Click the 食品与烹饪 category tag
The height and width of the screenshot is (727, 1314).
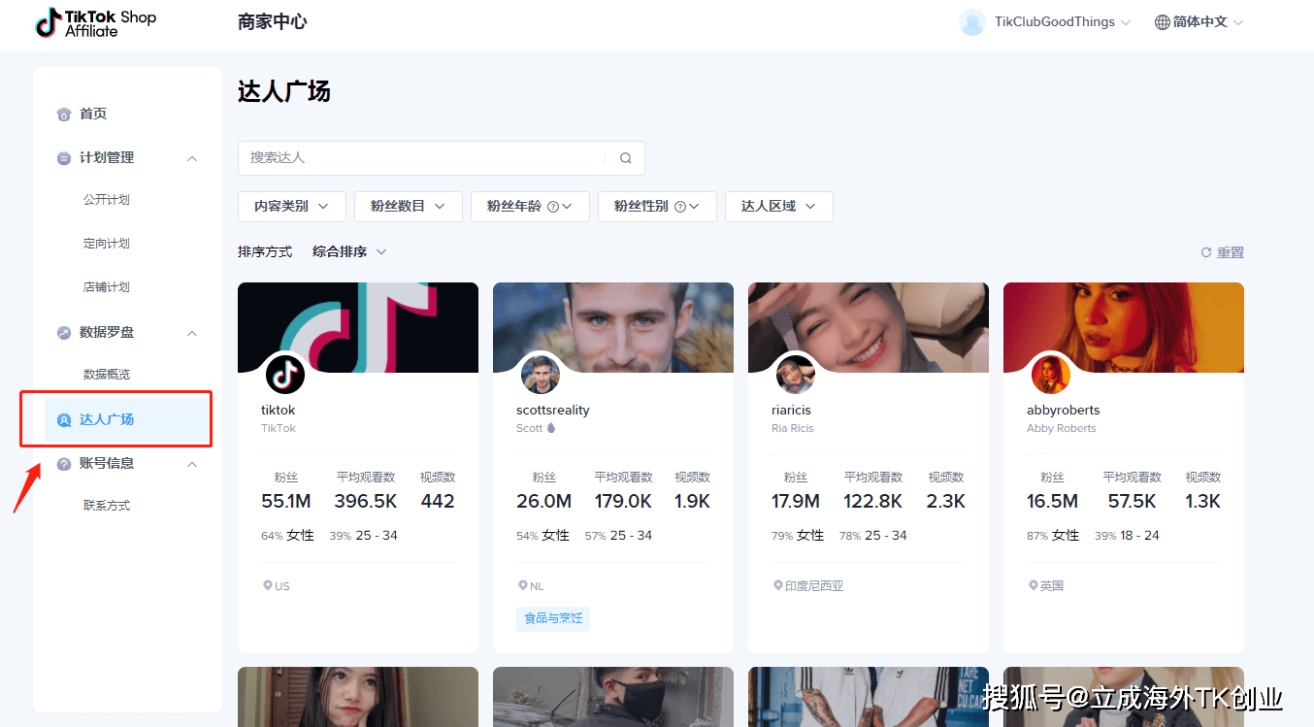pos(553,618)
